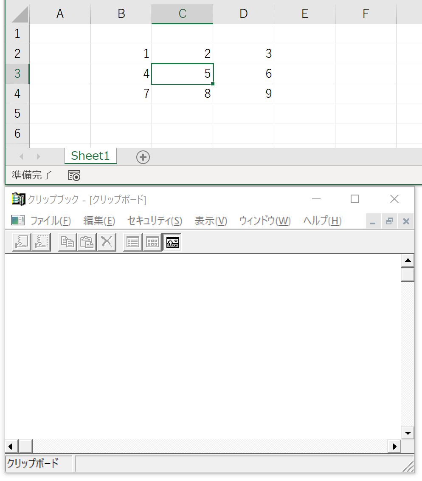Click cell containing 9
The width and height of the screenshot is (422, 481).
click(x=244, y=93)
